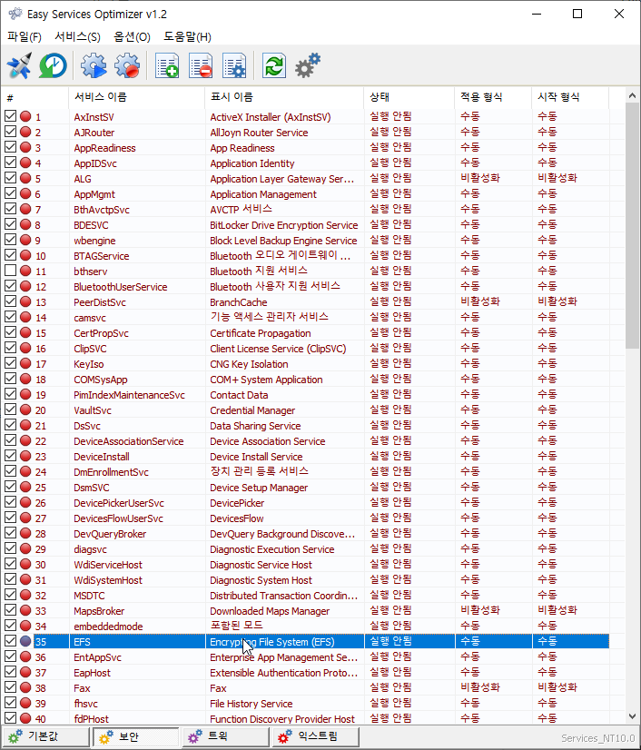Click the red status dot for VaultSvc
Viewport: 641px width, 750px height.
[x=25, y=410]
